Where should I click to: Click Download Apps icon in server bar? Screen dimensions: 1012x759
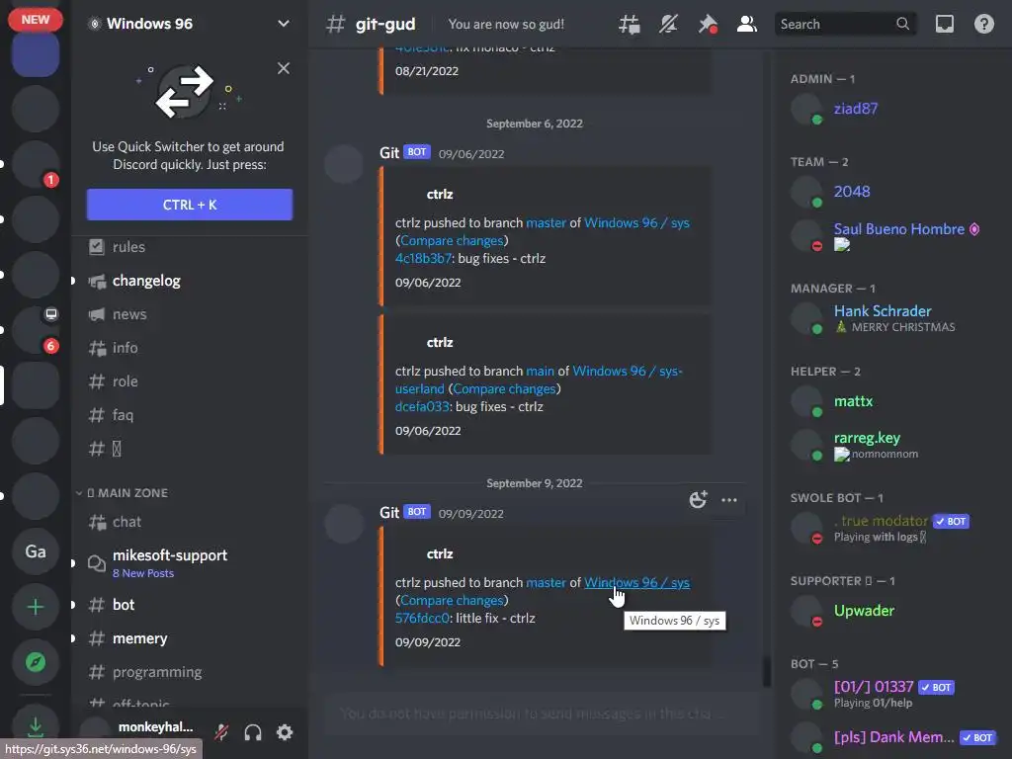point(36,725)
